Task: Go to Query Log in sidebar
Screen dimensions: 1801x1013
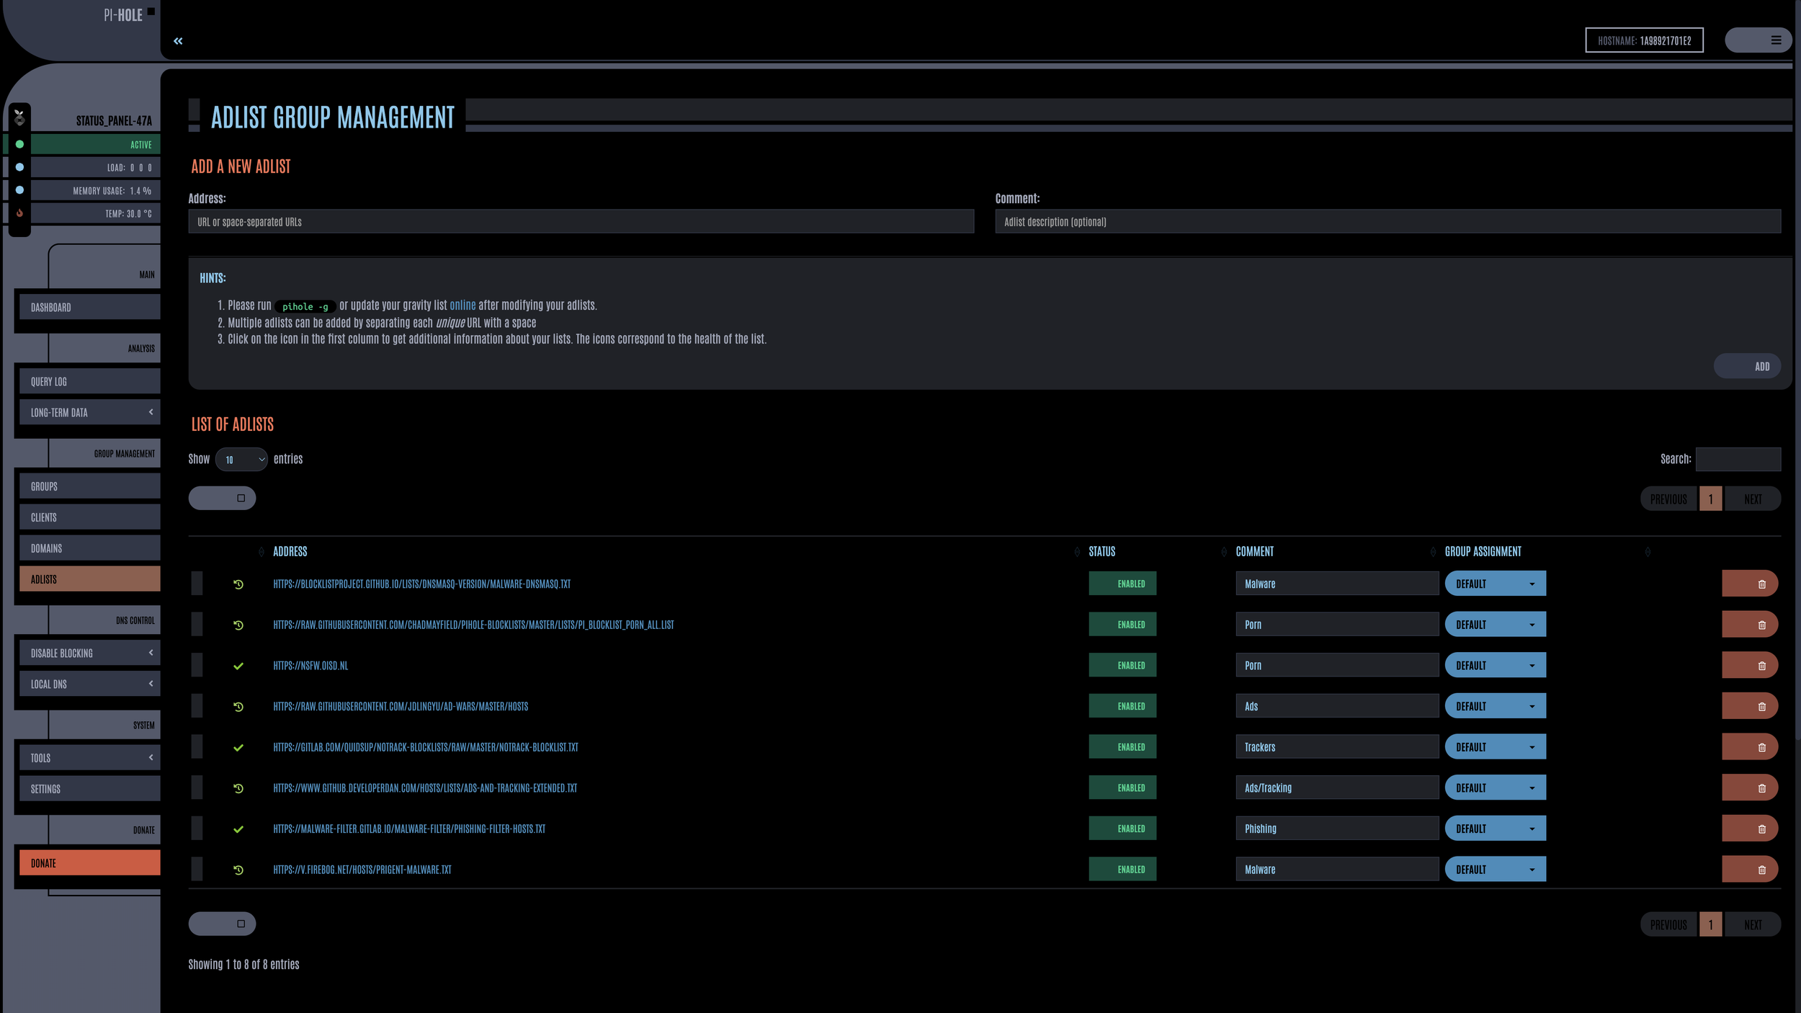Action: pyautogui.click(x=89, y=381)
